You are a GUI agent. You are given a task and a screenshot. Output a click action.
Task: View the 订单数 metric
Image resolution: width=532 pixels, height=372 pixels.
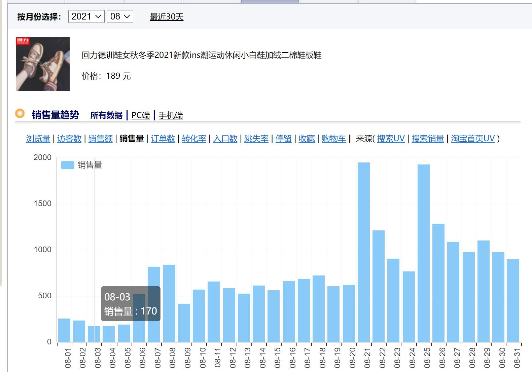(x=163, y=139)
